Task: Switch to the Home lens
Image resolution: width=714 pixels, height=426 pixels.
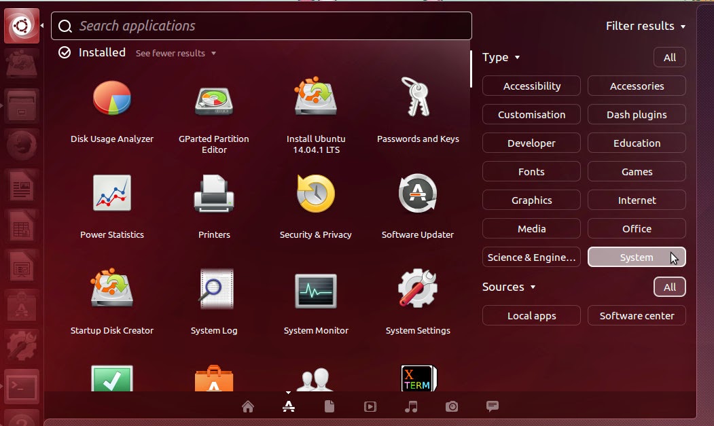Action: coord(248,406)
